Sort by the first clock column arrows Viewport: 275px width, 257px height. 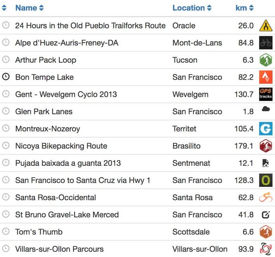click(4, 8)
